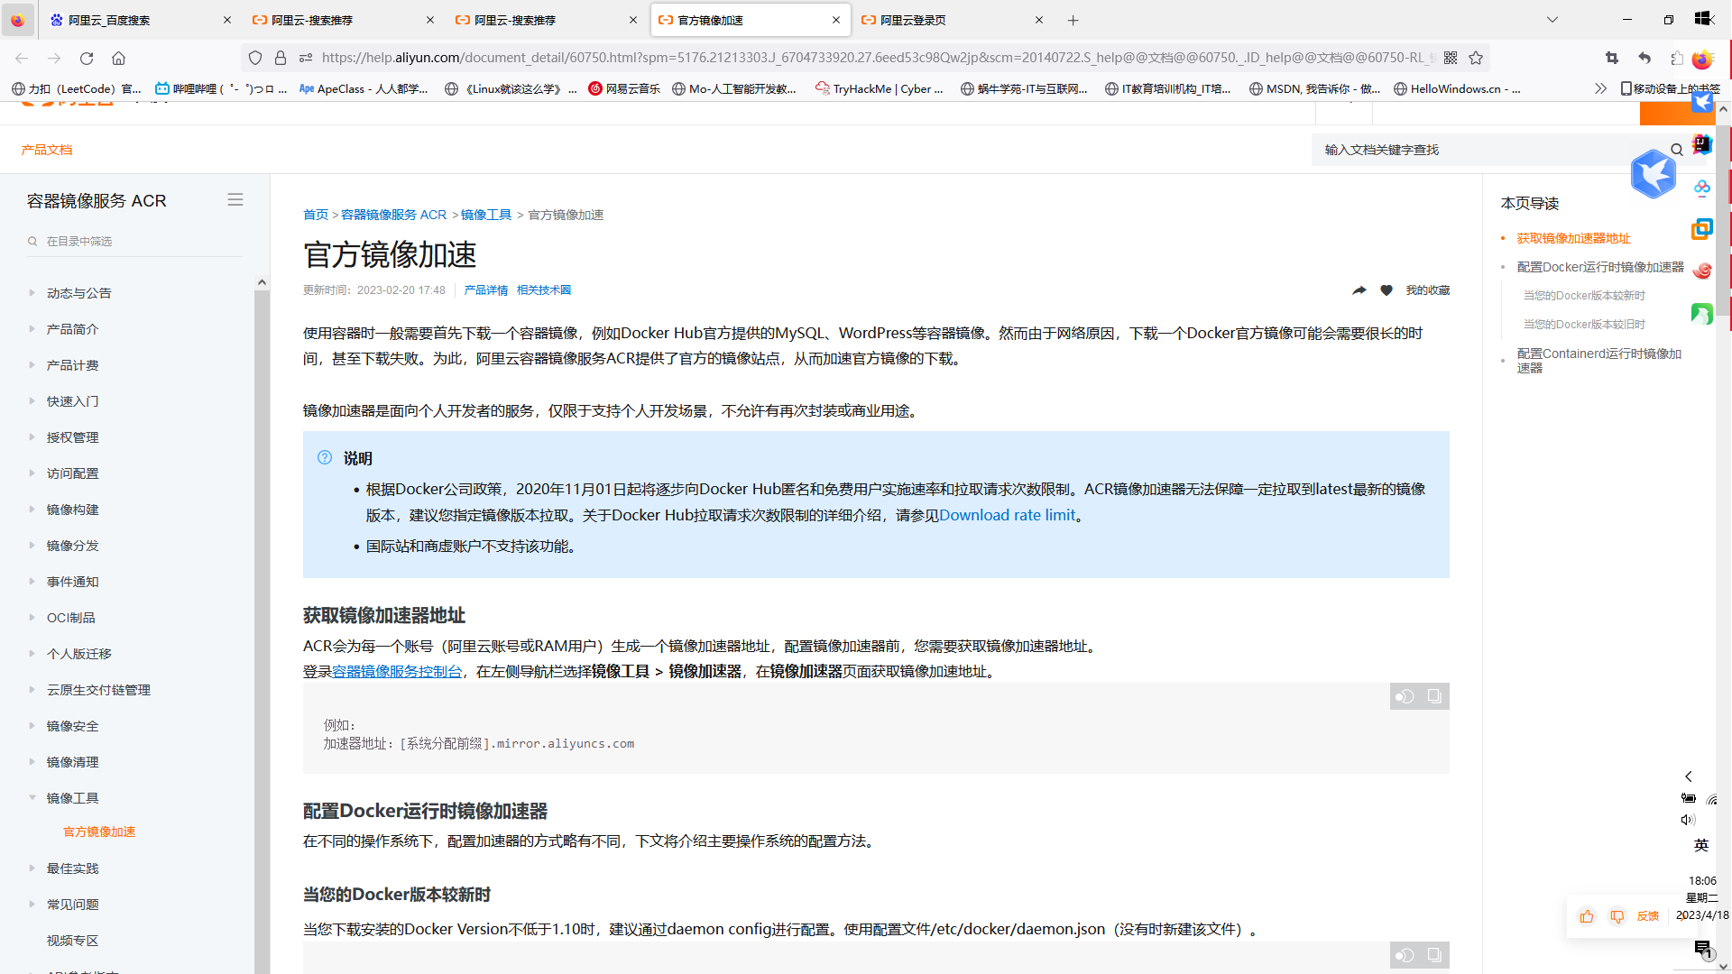Give the article a thumbs down
The height and width of the screenshot is (974, 1732).
tap(1617, 916)
